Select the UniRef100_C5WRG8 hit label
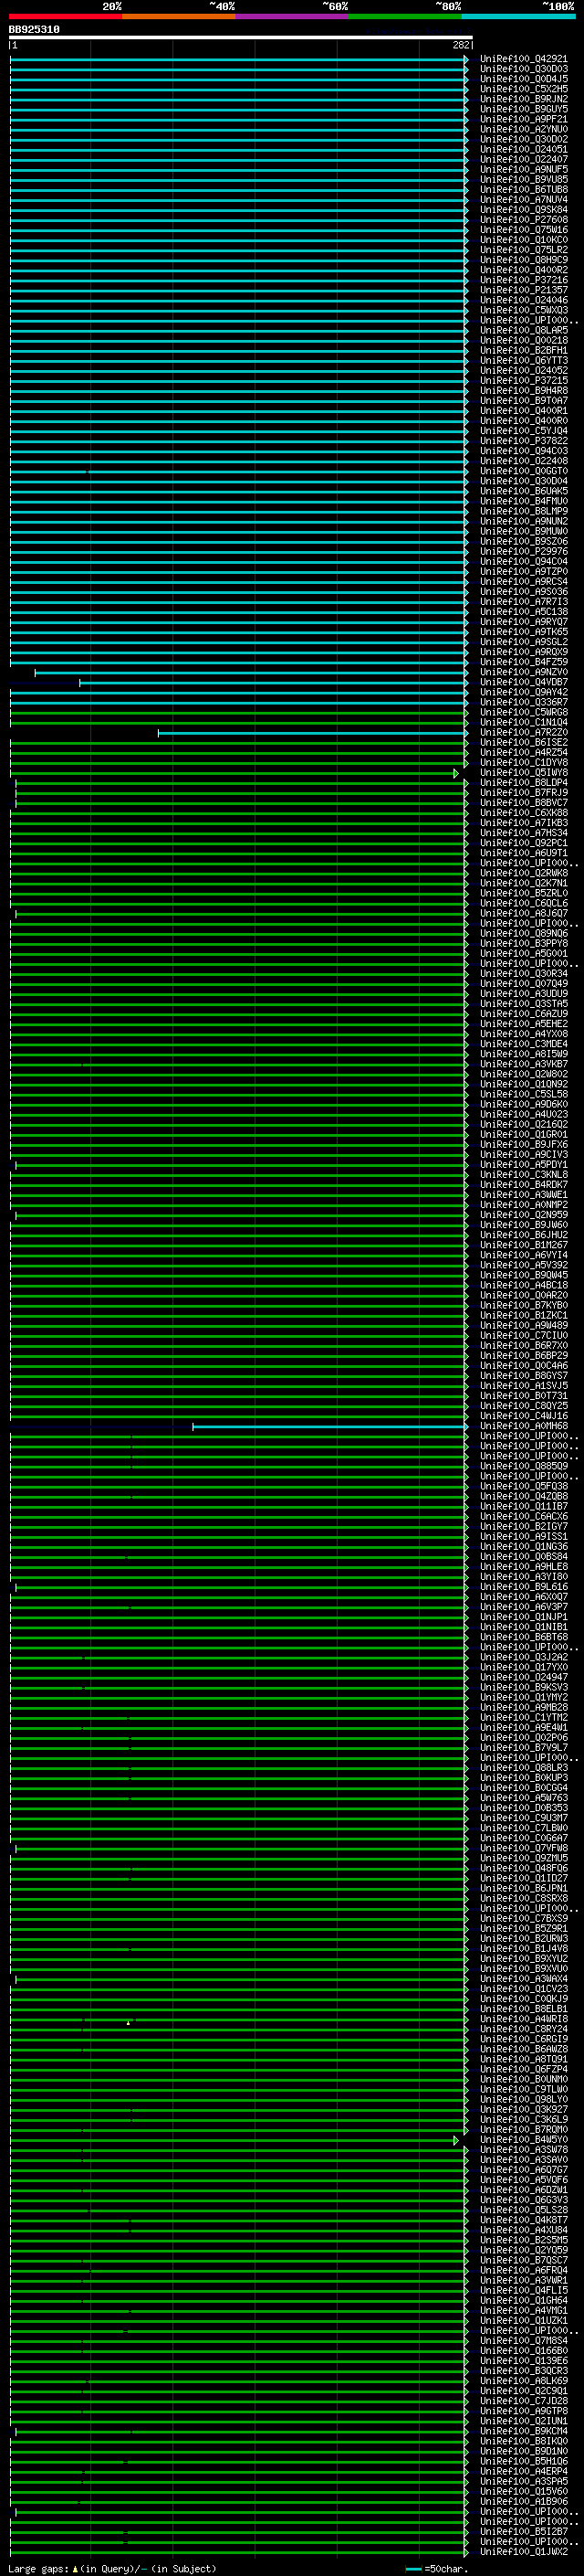The height and width of the screenshot is (2576, 584). tap(524, 712)
